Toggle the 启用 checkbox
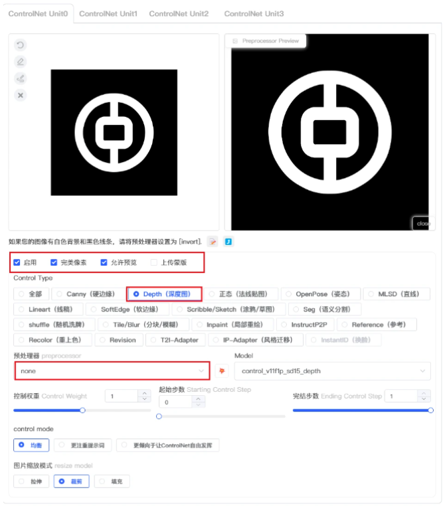 [x=17, y=262]
